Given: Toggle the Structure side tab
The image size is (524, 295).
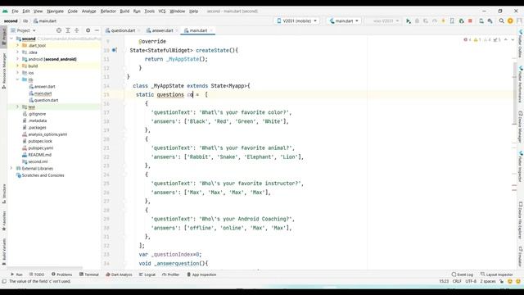Looking at the screenshot, I should [x=3, y=193].
